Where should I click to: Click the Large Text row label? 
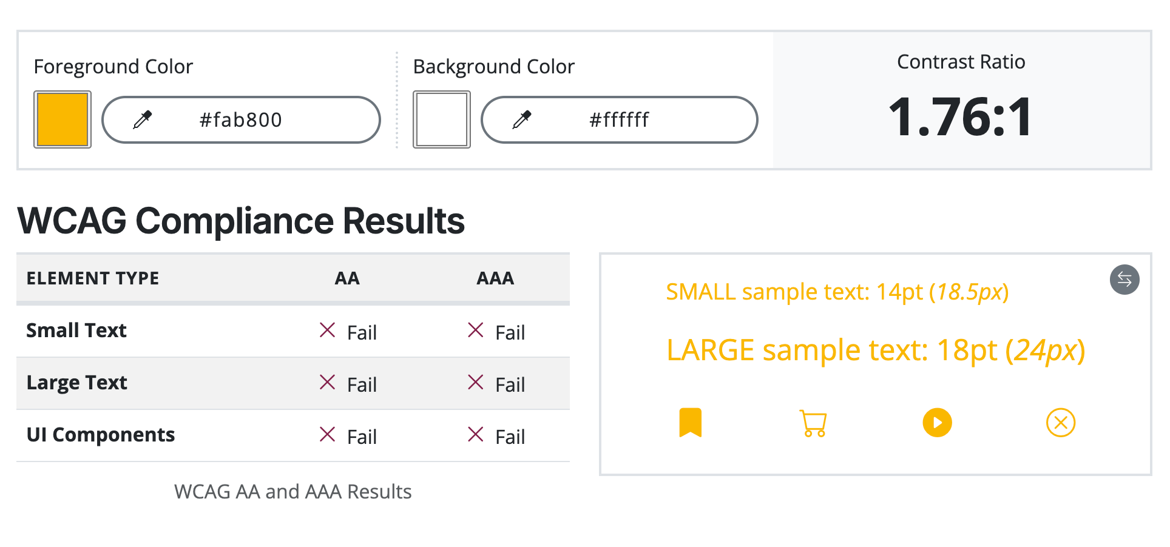pyautogui.click(x=77, y=383)
